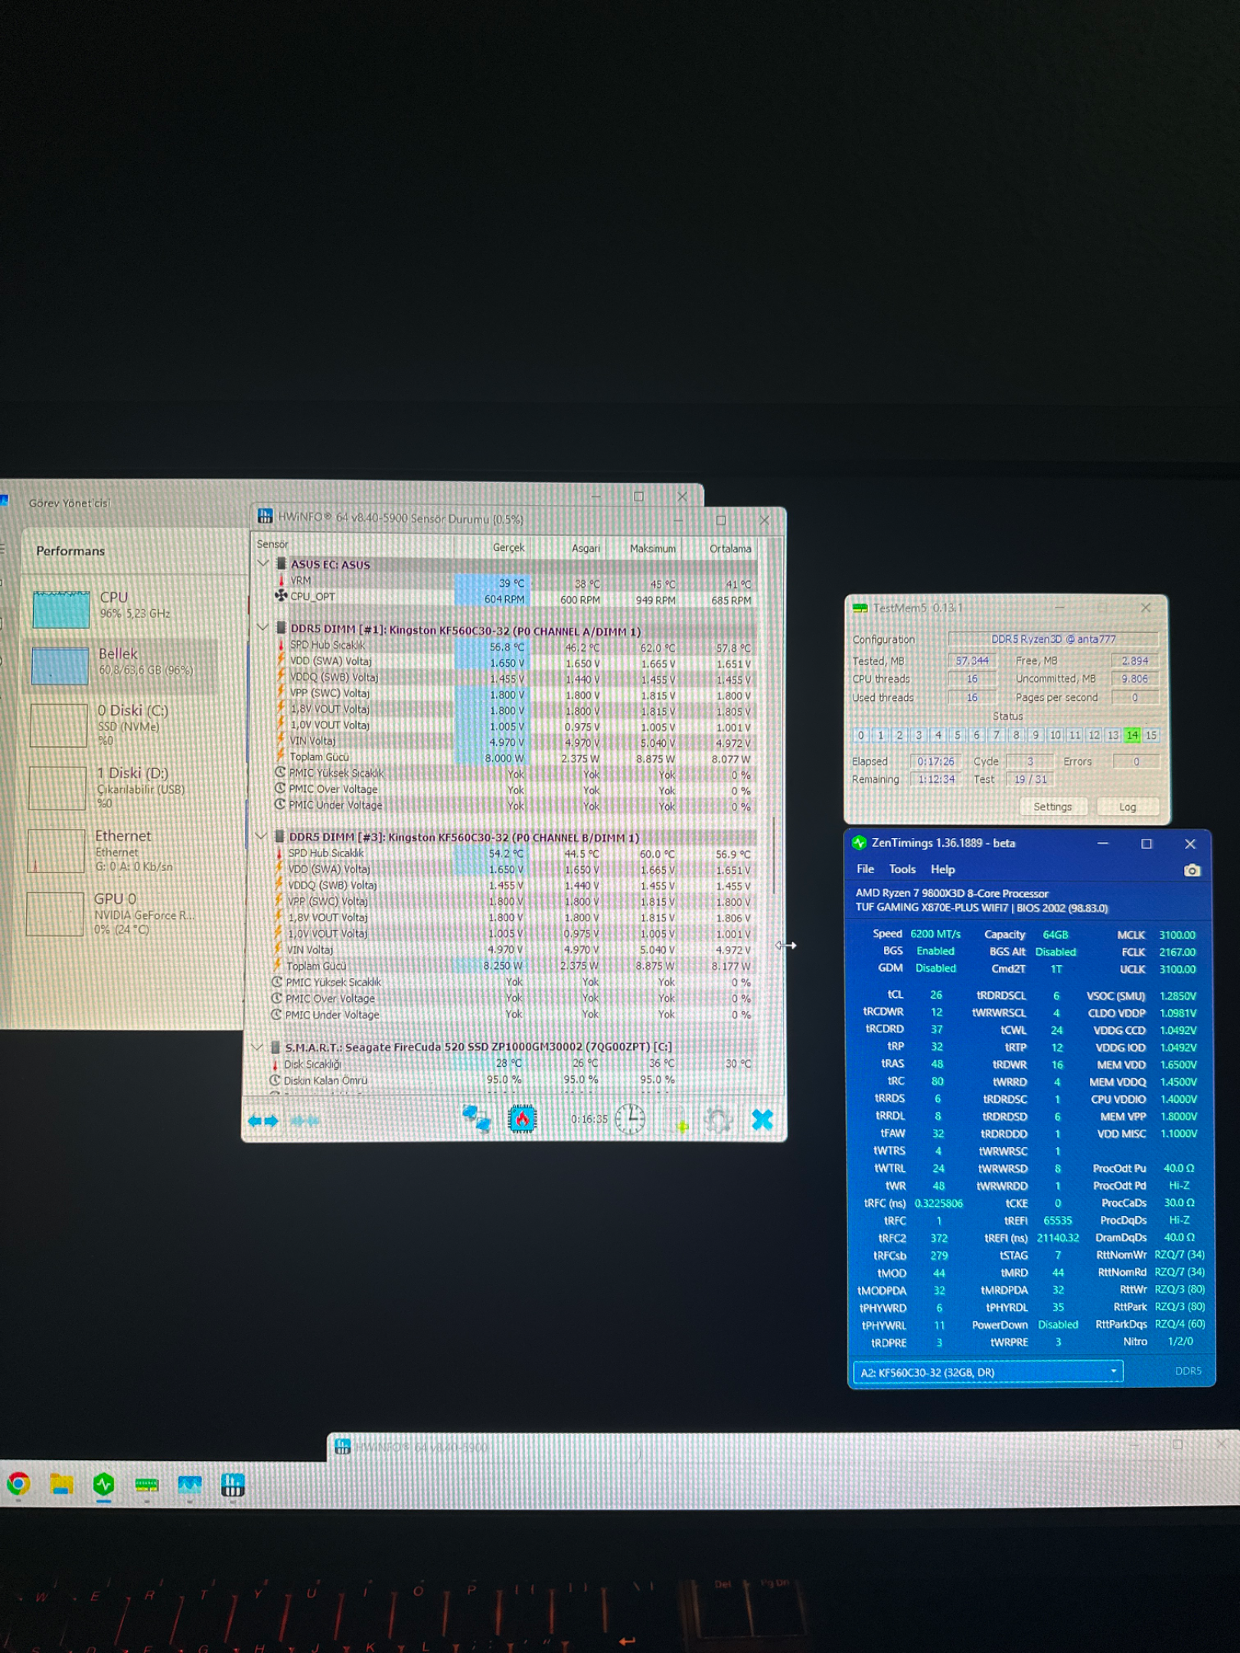Click the HWiNFO collapse-columns faded arrows icon
Viewport: 1240px width, 1653px height.
pyautogui.click(x=305, y=1121)
